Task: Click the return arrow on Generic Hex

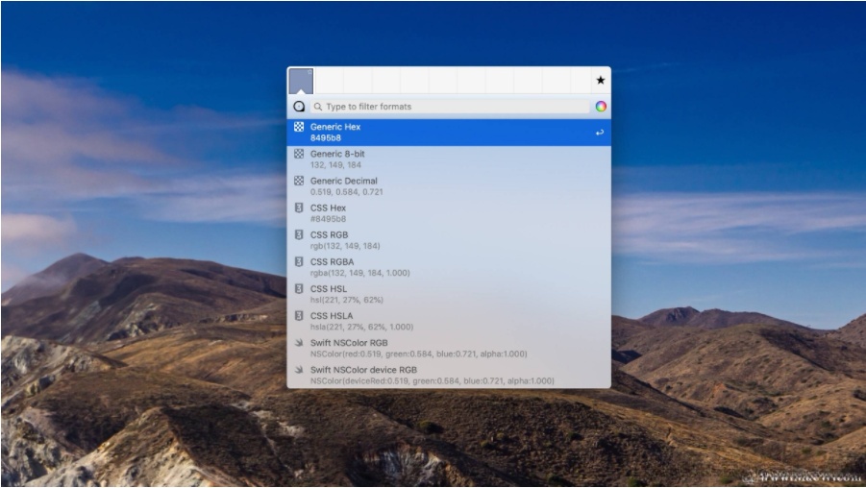Action: coord(599,133)
